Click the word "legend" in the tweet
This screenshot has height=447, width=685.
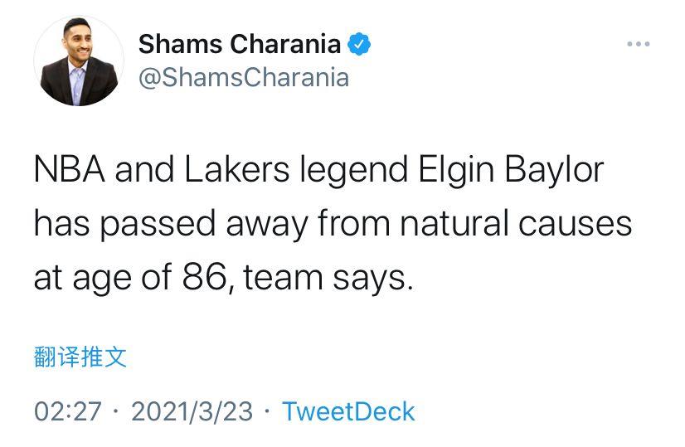(x=353, y=172)
